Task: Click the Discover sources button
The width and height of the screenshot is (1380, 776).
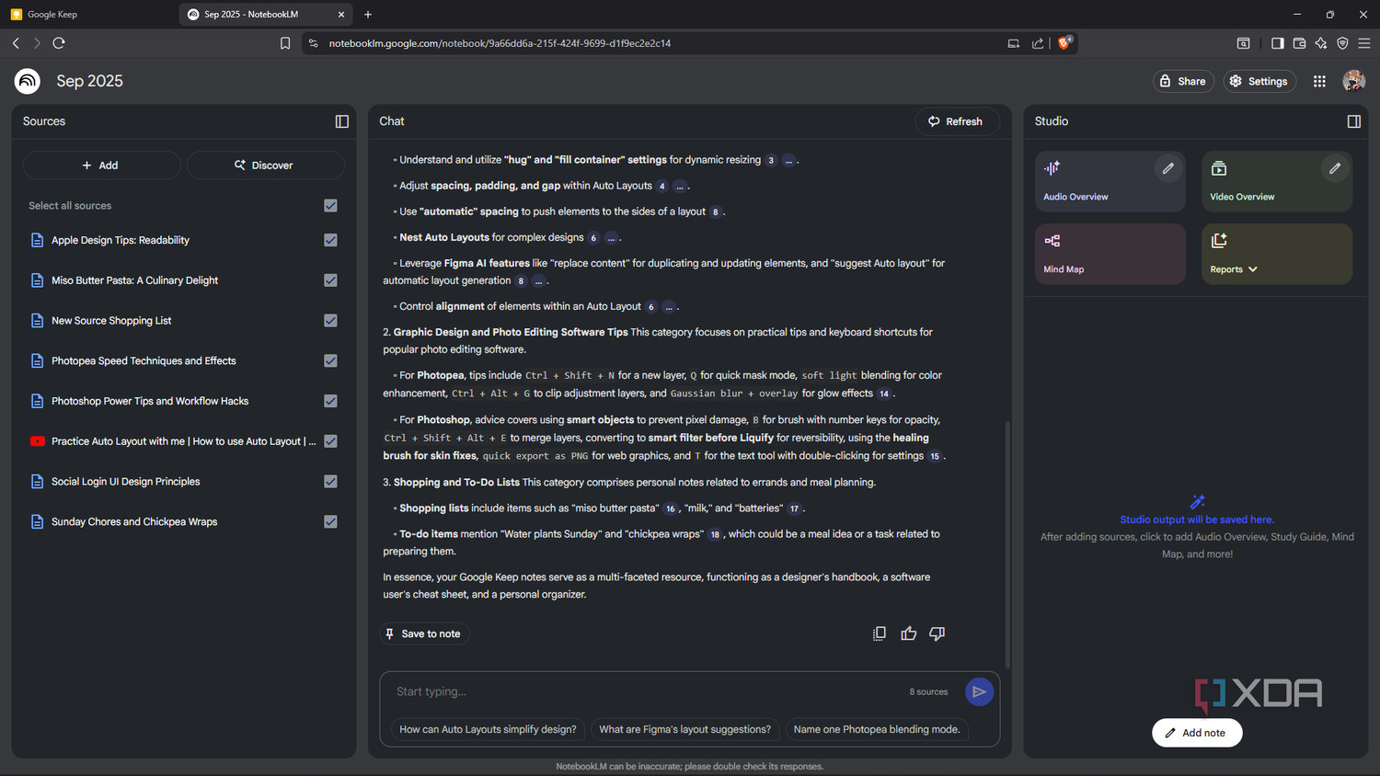Action: 265,165
